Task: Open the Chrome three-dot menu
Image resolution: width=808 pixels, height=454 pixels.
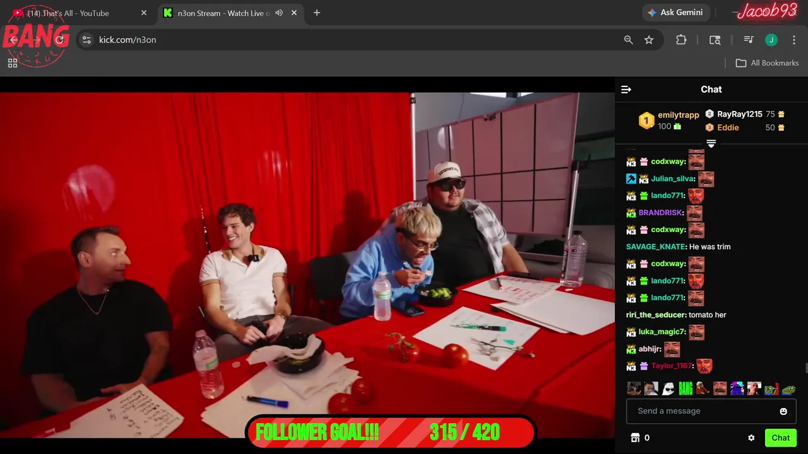Action: pyautogui.click(x=794, y=40)
